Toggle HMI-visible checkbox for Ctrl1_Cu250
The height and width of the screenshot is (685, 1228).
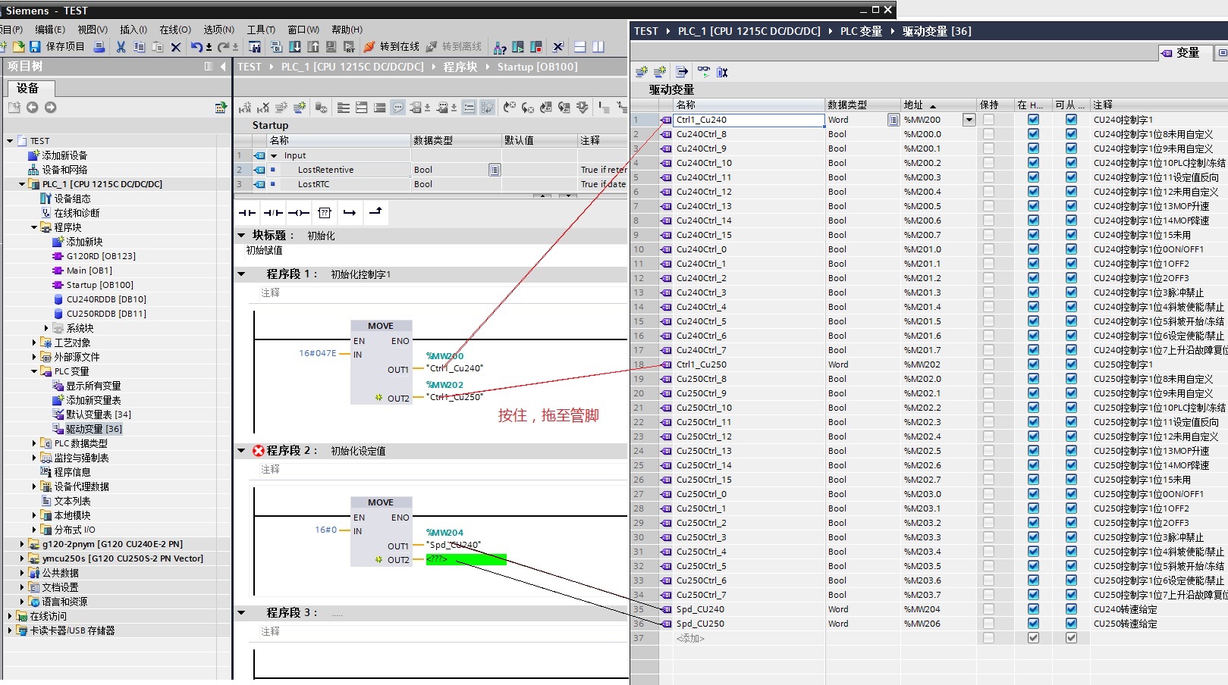coord(1033,364)
